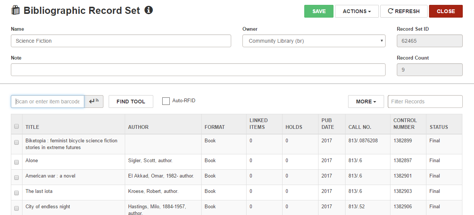
Task: Click call number 813/.0876208
Action: pos(363,140)
